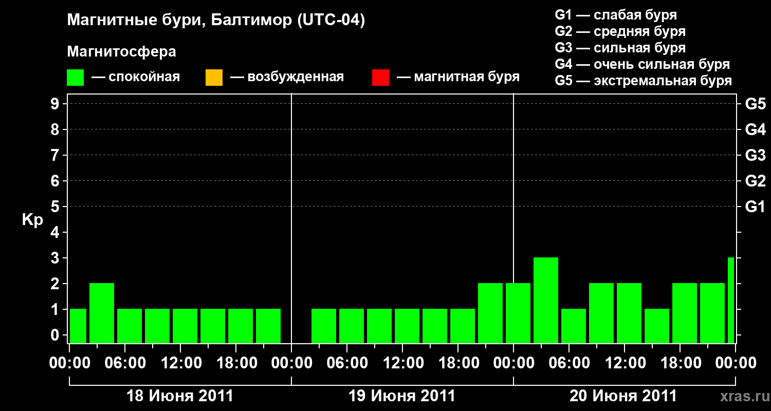
Task: Click the date label '19 Июня 2011'
Action: click(402, 396)
